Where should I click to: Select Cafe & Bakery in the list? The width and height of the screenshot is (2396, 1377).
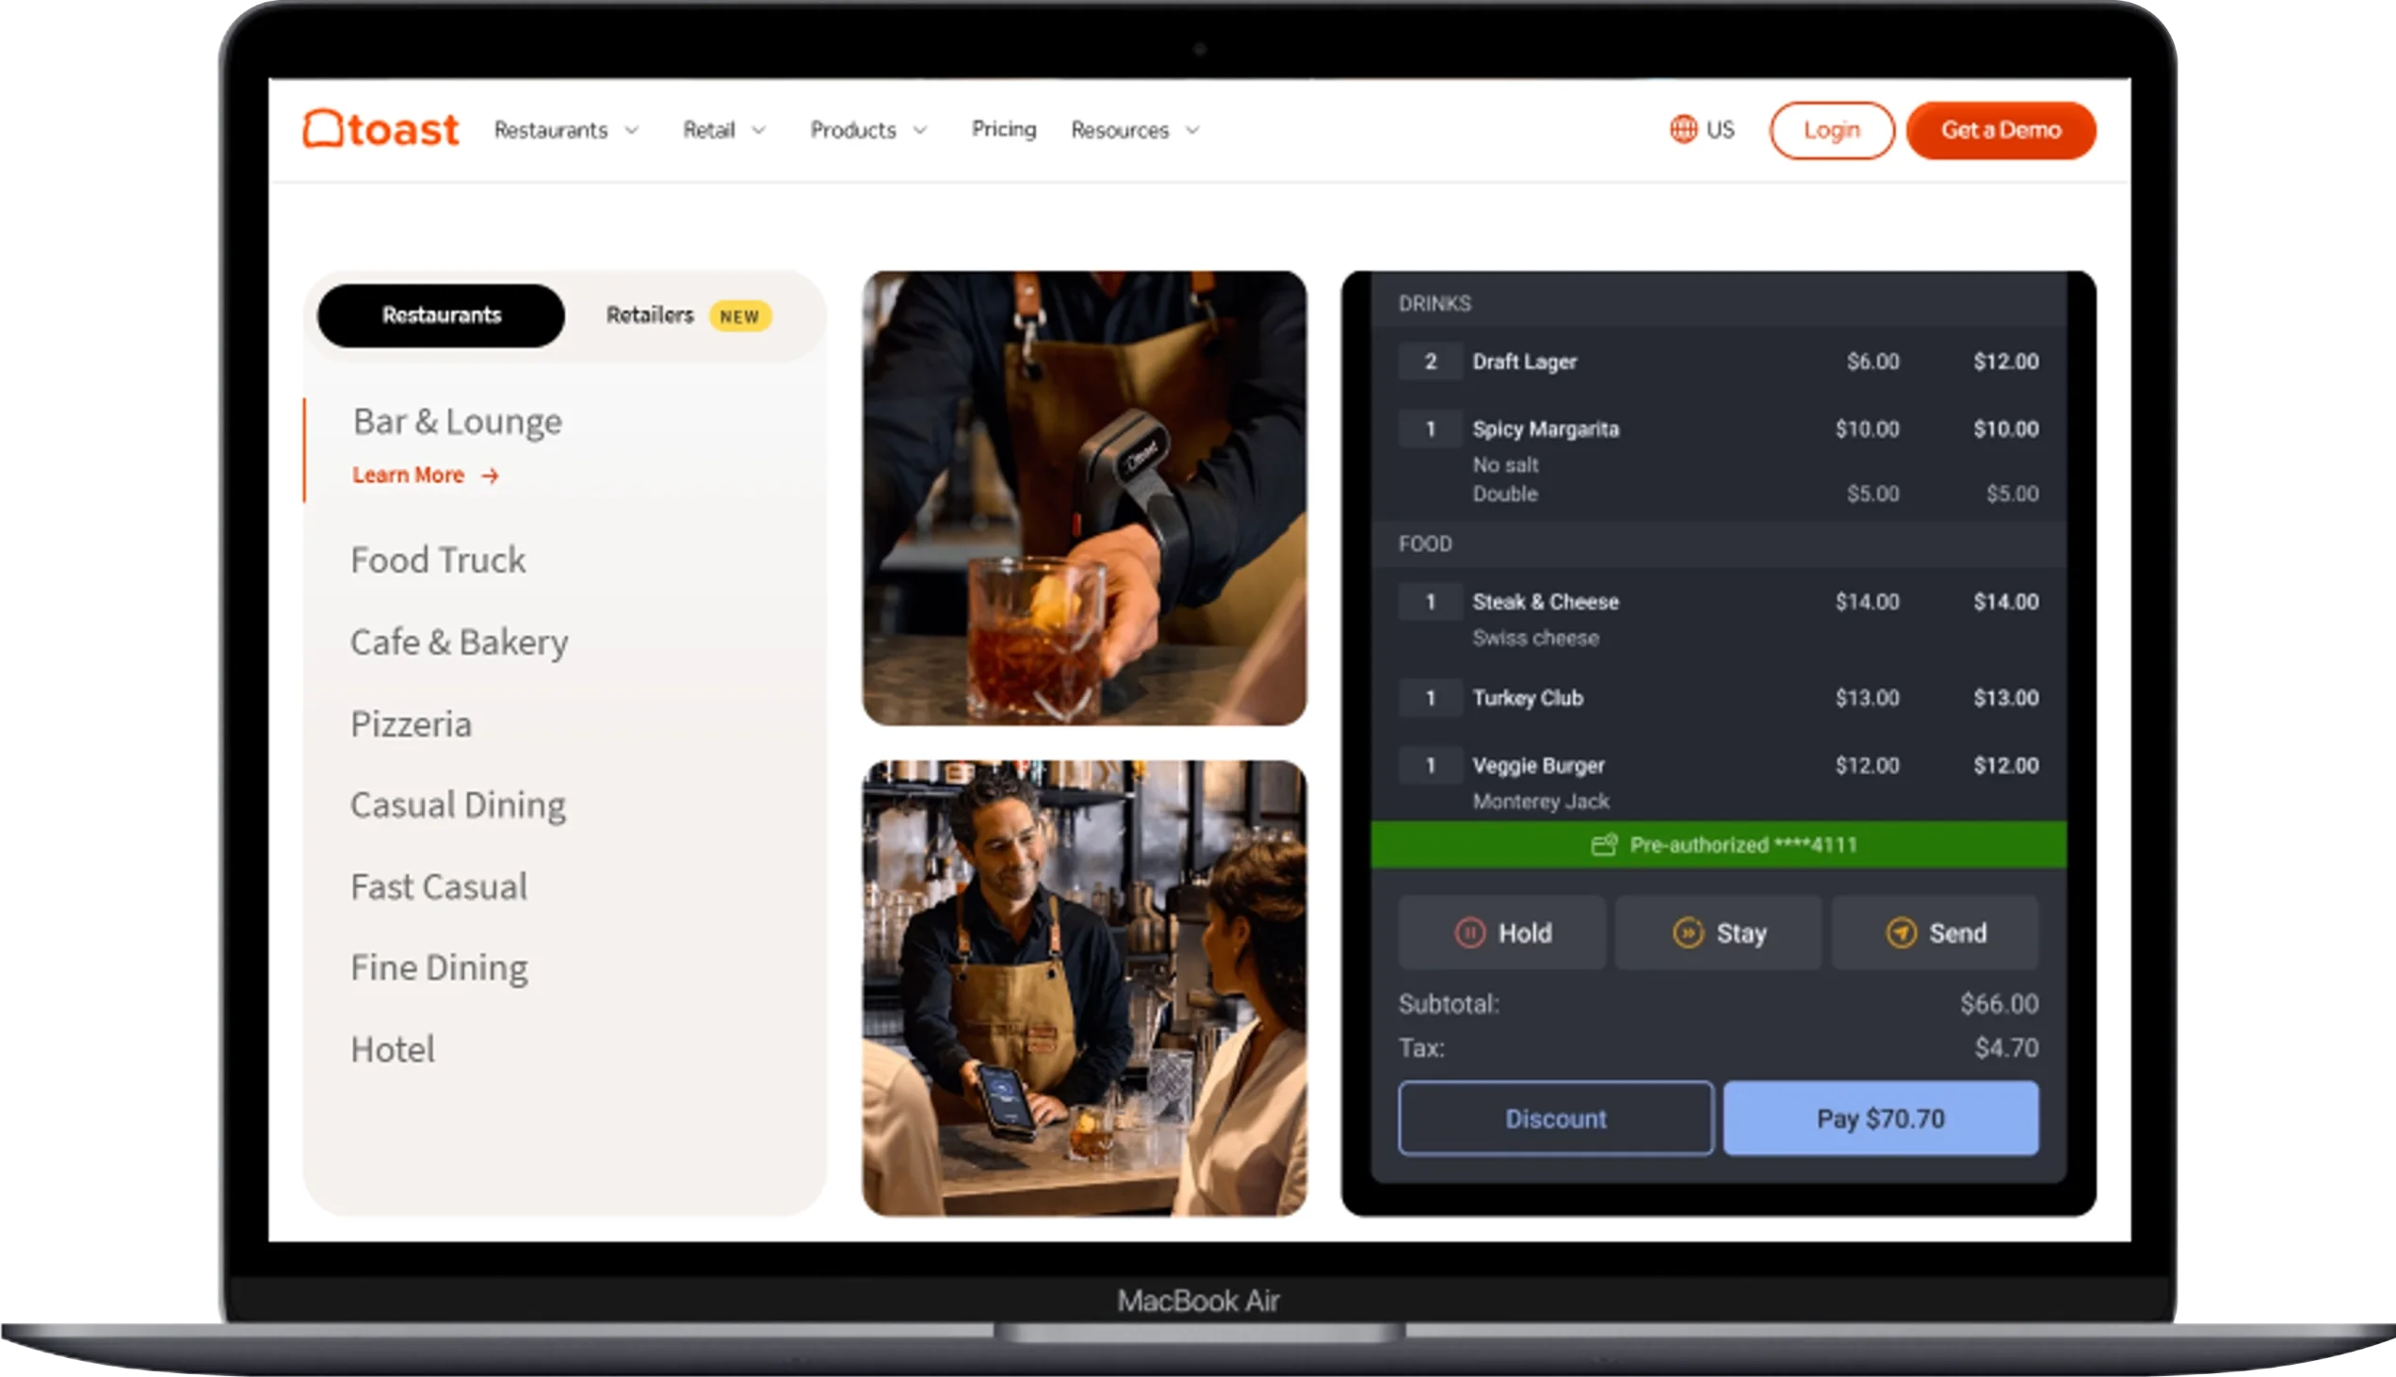point(460,641)
